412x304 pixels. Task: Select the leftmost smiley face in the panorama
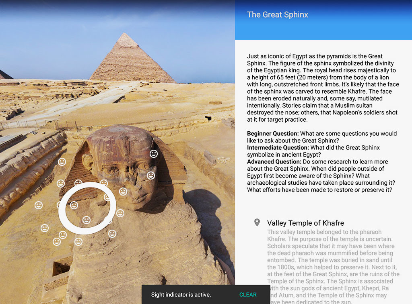click(x=39, y=205)
